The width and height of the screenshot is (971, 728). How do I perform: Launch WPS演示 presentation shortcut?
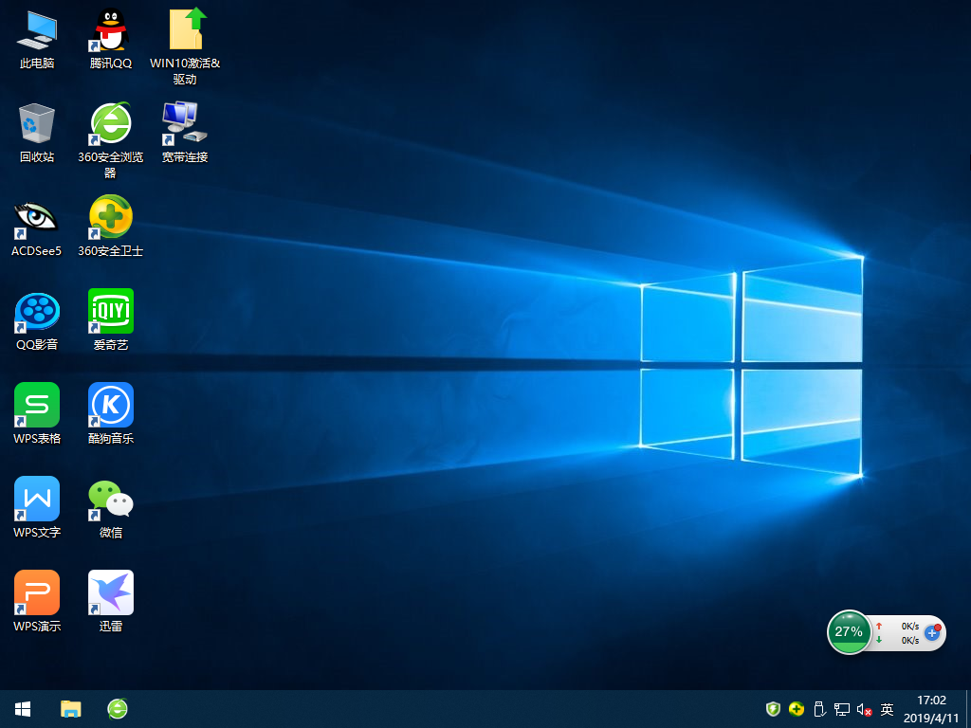tap(36, 593)
